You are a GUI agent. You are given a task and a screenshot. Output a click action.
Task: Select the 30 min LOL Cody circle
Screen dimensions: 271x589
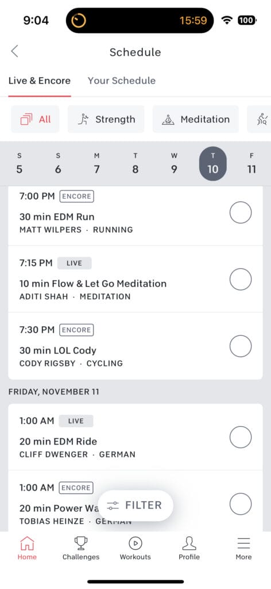tap(240, 346)
